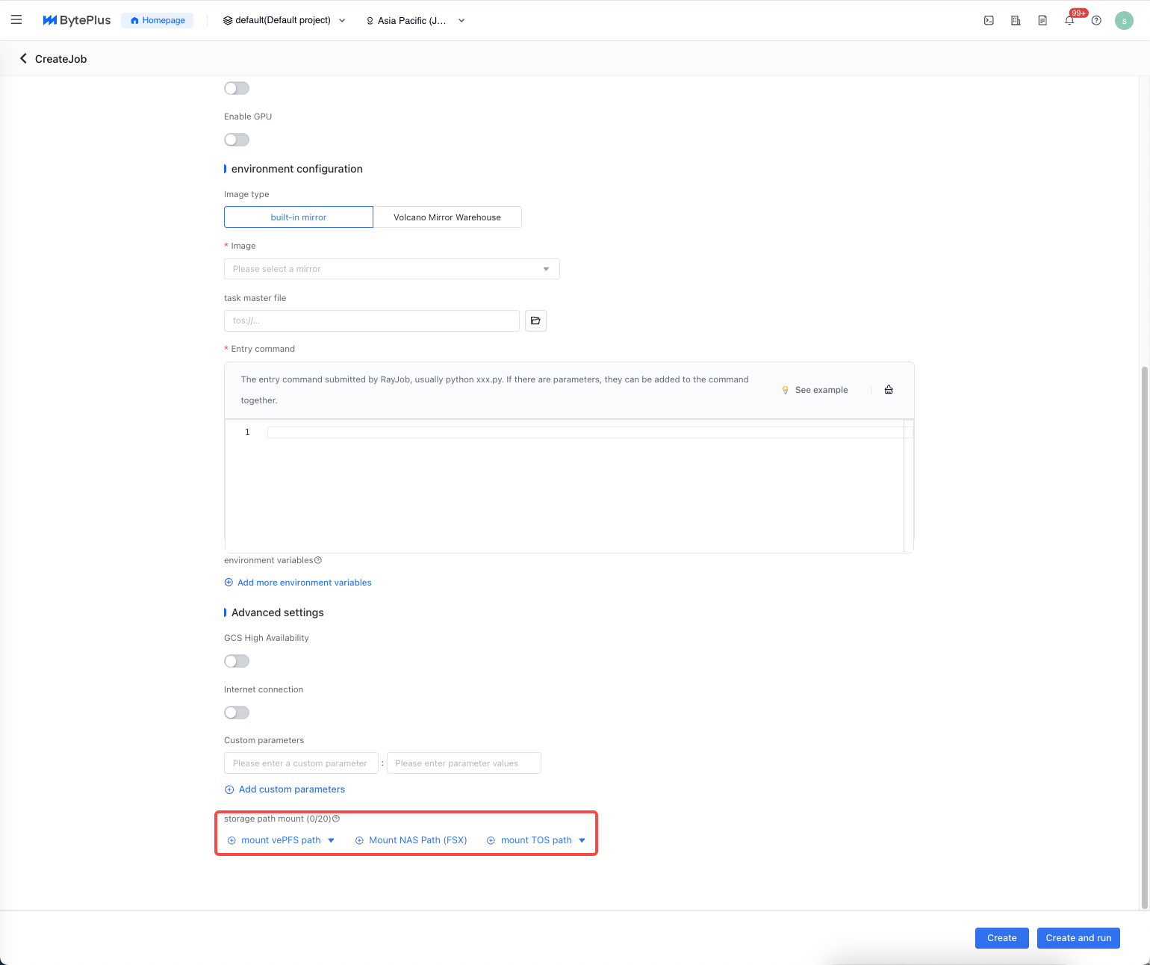Turn on Internet connection toggle
The width and height of the screenshot is (1150, 965).
coord(237,713)
